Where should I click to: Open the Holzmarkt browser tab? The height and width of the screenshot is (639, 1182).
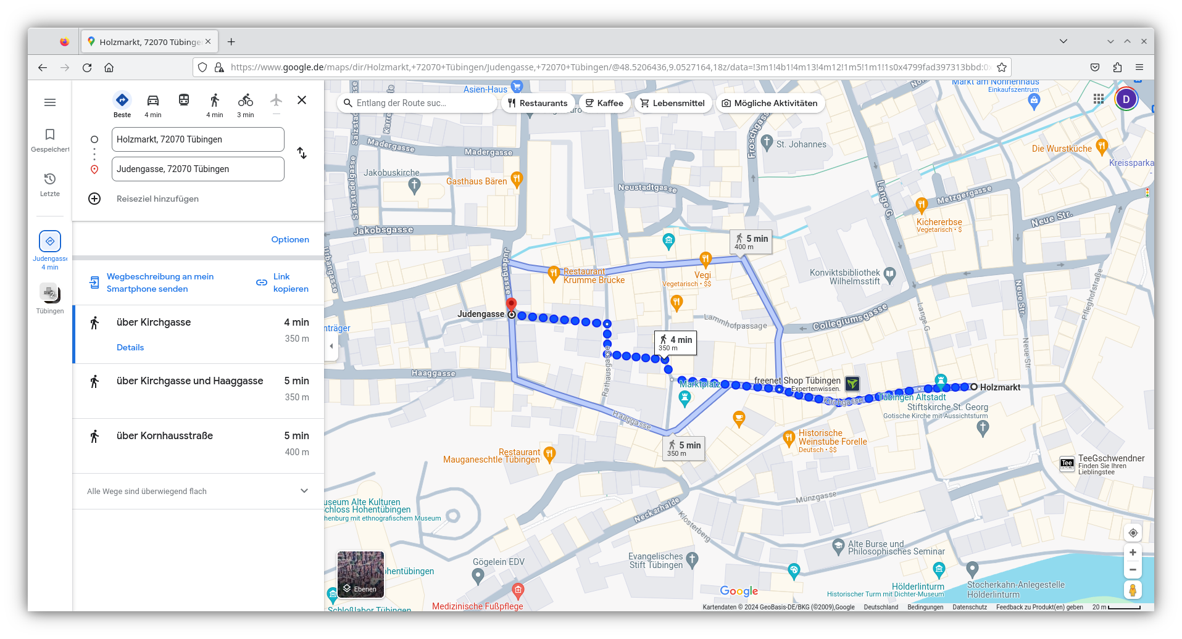pyautogui.click(x=148, y=41)
